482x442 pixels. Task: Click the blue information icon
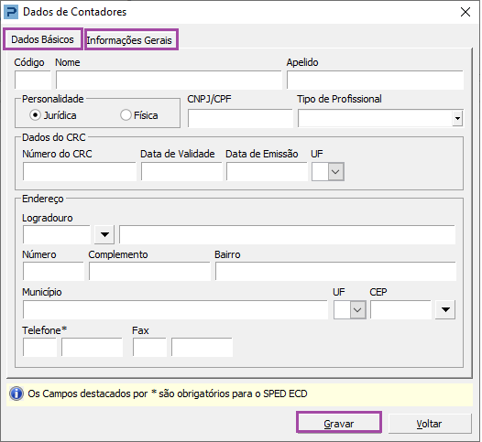coord(16,393)
